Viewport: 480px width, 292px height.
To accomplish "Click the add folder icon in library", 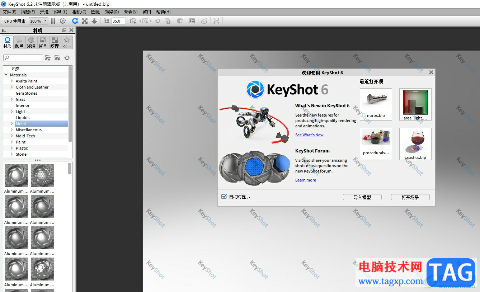I will coord(47,58).
